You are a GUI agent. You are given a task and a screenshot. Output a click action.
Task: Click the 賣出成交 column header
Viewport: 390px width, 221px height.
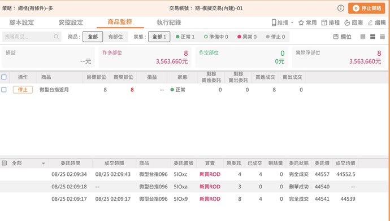click(x=292, y=77)
